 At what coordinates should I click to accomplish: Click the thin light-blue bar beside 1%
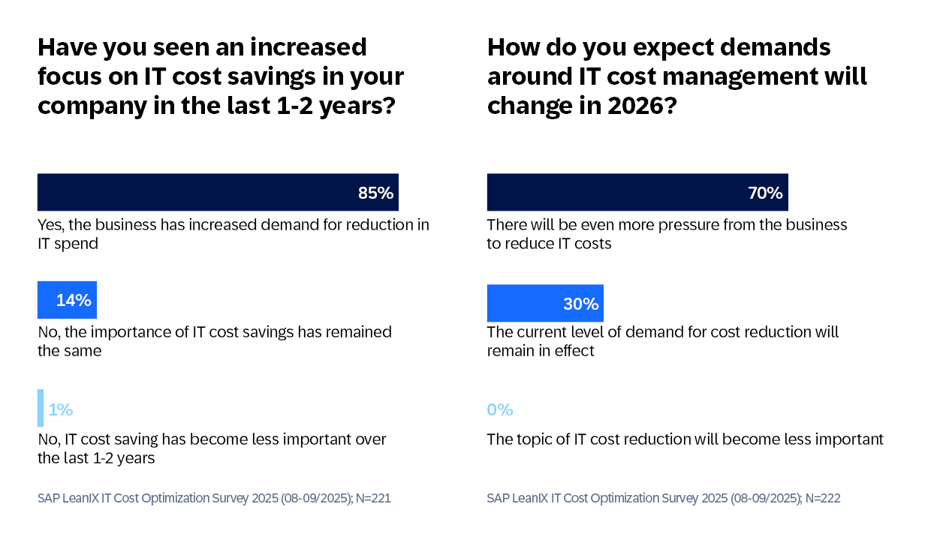[41, 408]
